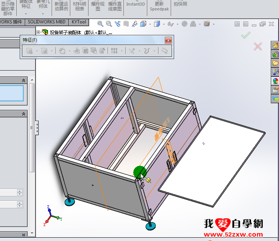The image size is (279, 241).
Task: Click the Zoom to Fit magnifier icon
Action: click(x=100, y=24)
